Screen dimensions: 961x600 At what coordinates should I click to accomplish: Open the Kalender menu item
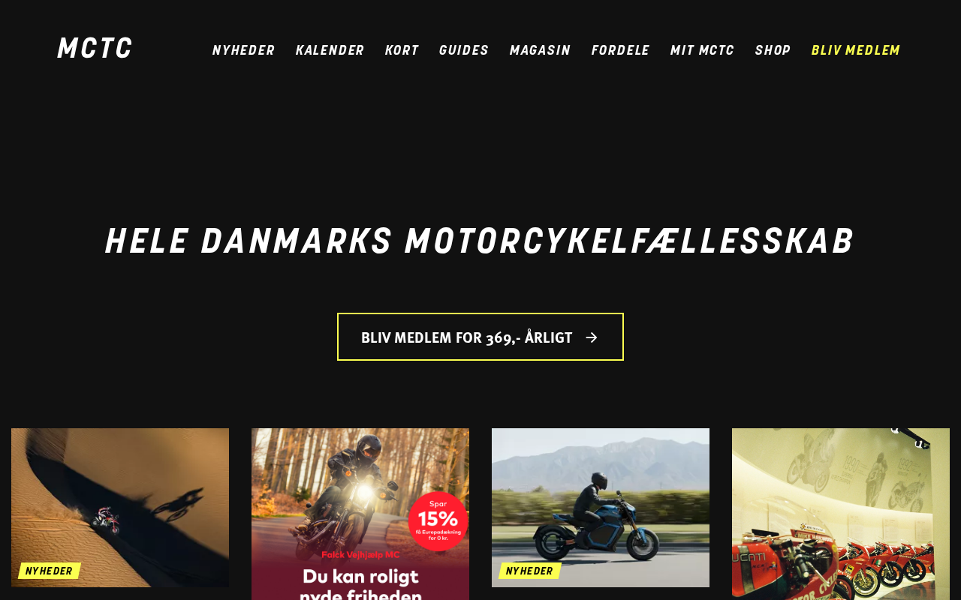[330, 50]
